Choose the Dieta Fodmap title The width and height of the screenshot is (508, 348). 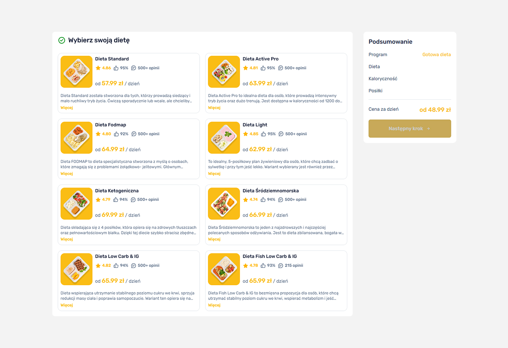tap(110, 125)
